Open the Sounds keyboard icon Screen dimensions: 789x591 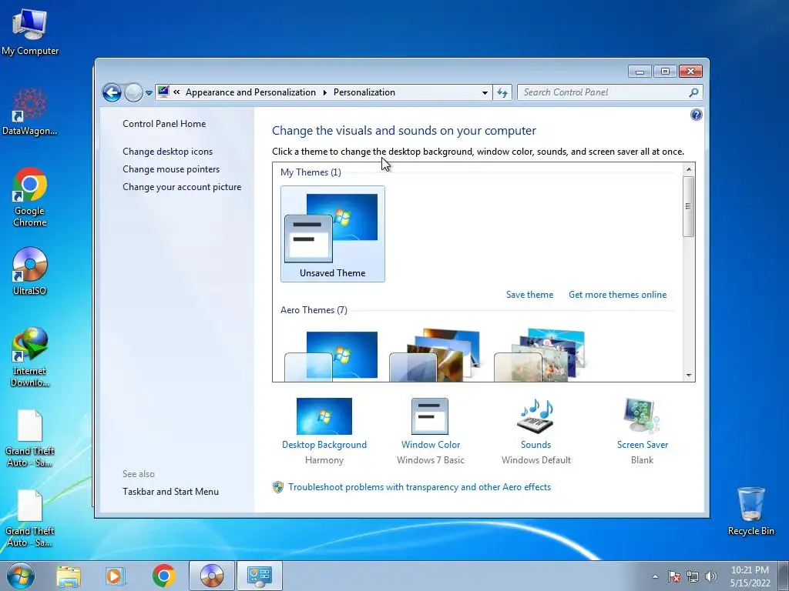(x=536, y=416)
